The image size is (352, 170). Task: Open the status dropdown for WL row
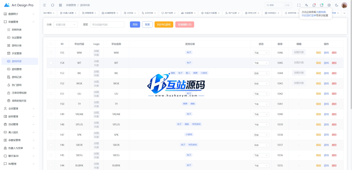[261, 73]
